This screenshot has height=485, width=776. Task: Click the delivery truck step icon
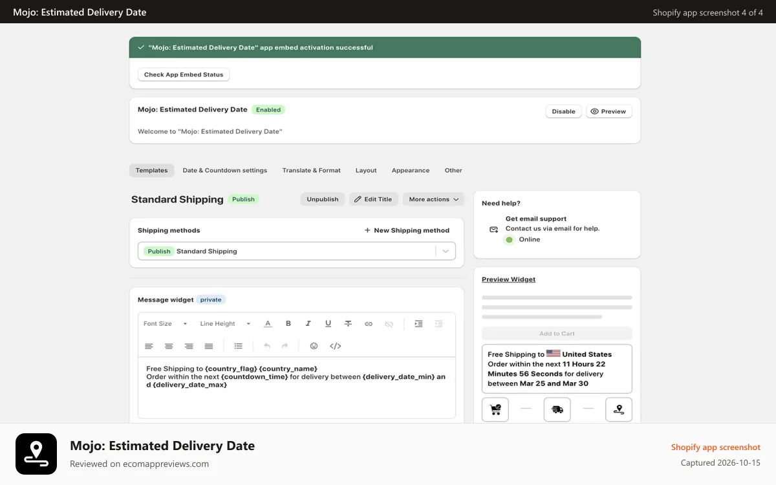[x=557, y=409]
